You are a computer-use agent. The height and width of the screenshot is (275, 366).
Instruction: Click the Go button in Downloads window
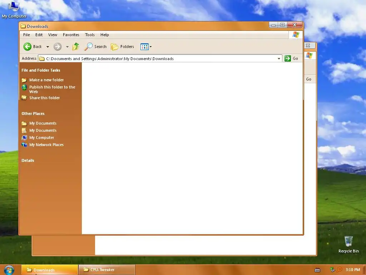pyautogui.click(x=291, y=58)
